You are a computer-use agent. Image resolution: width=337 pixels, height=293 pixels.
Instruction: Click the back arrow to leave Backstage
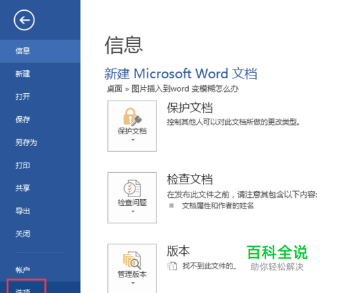click(x=24, y=20)
